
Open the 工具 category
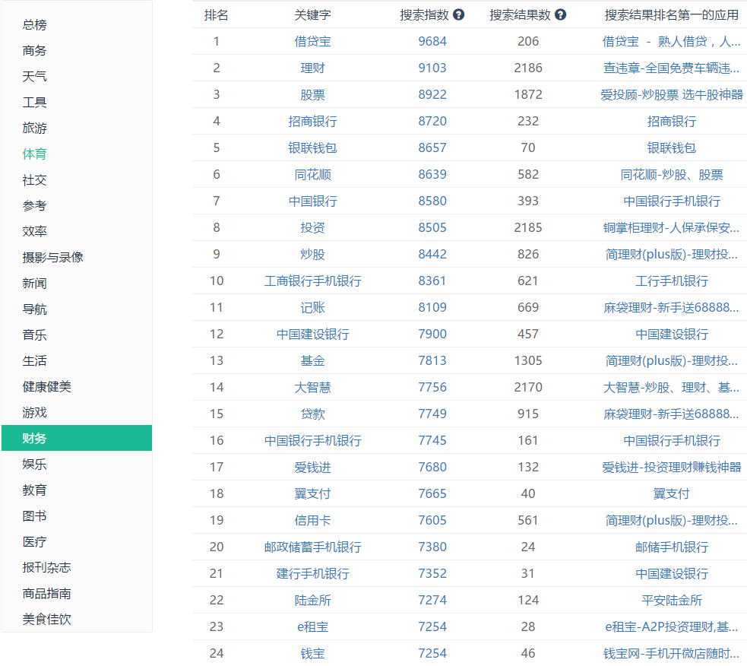coord(34,103)
